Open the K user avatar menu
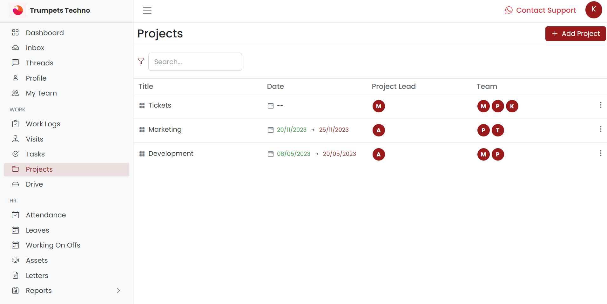Viewport: 607px width, 304px height. [x=593, y=10]
